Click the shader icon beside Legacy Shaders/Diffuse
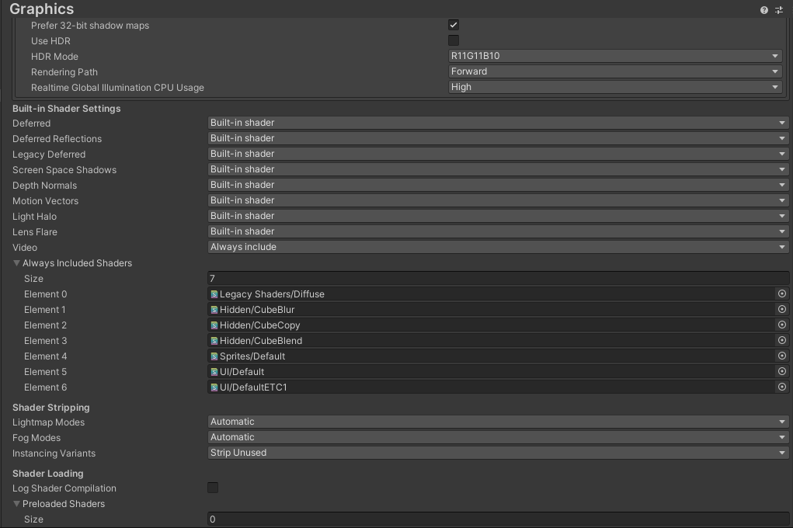The image size is (793, 528). pyautogui.click(x=215, y=294)
